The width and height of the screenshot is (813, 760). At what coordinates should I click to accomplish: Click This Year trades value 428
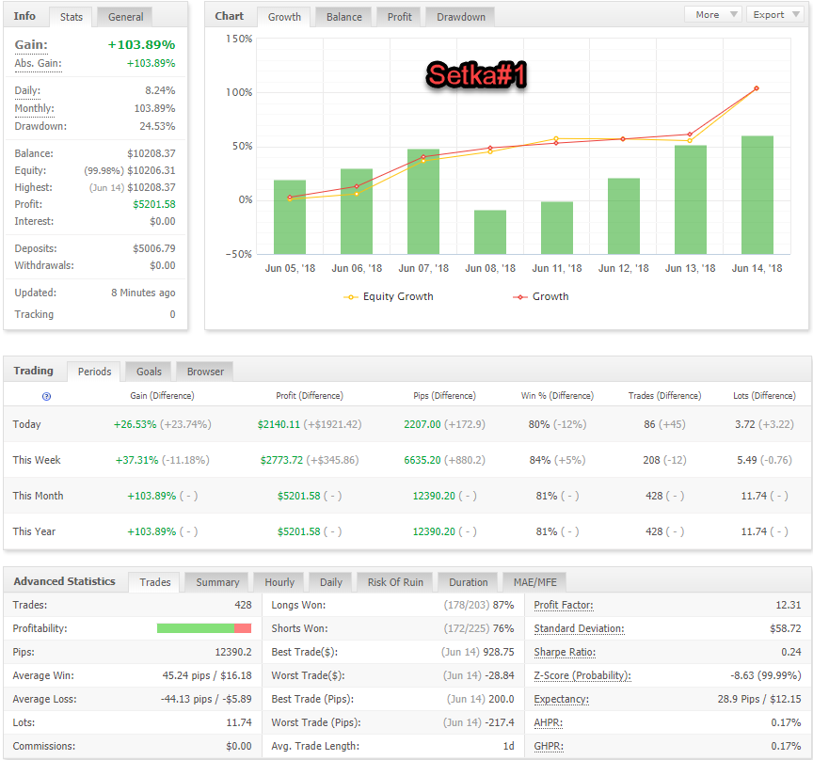tap(654, 531)
